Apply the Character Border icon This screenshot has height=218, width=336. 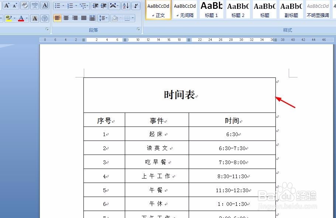(45, 5)
